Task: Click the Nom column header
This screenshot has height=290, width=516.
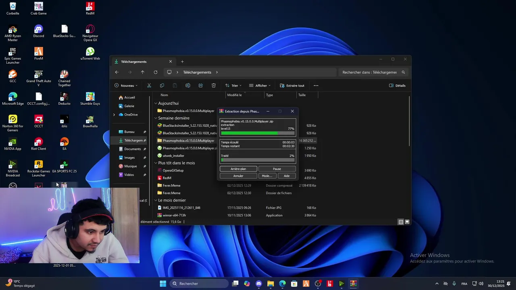Action: pyautogui.click(x=164, y=95)
